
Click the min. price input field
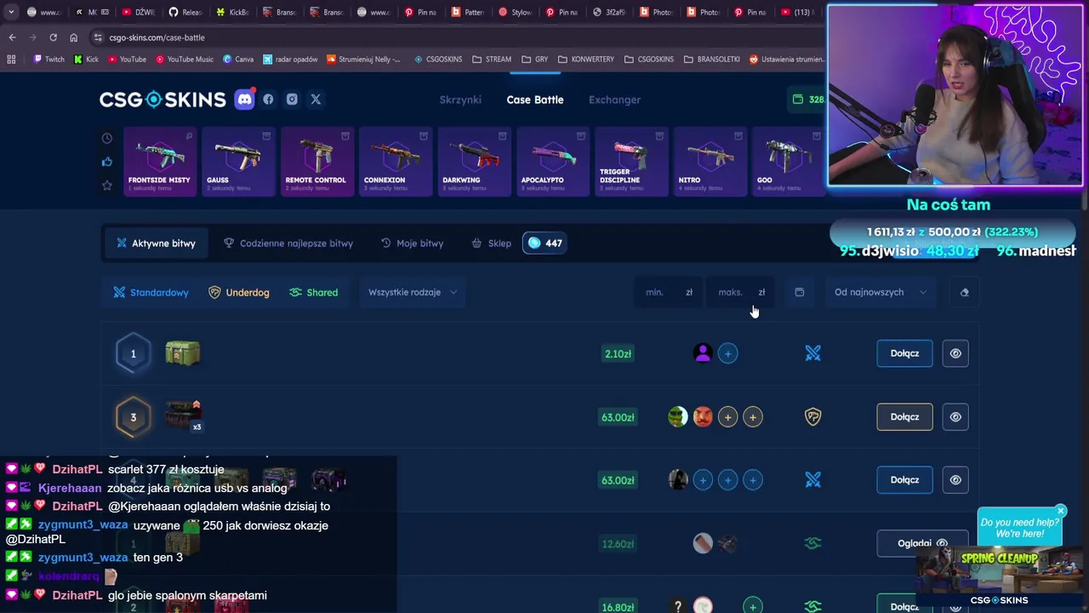(669, 292)
